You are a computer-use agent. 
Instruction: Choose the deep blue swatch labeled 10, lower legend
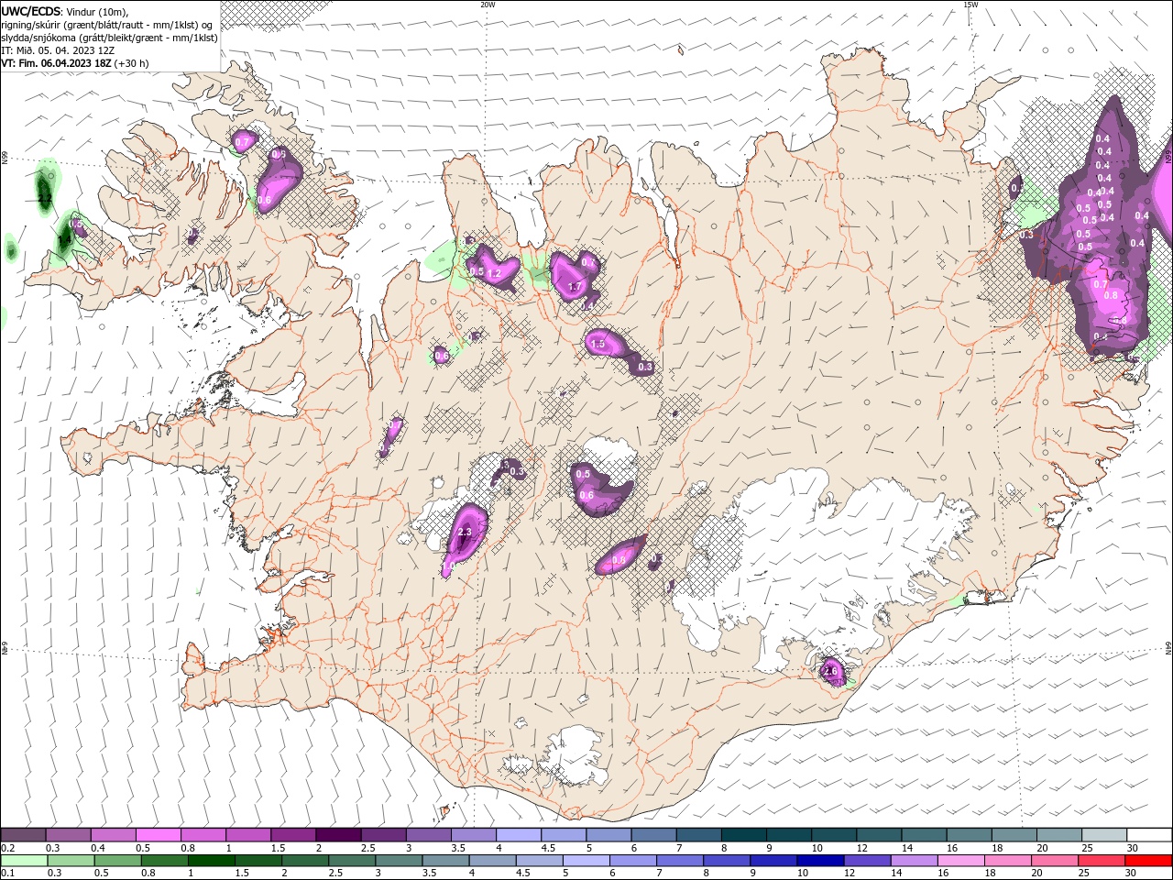(819, 861)
